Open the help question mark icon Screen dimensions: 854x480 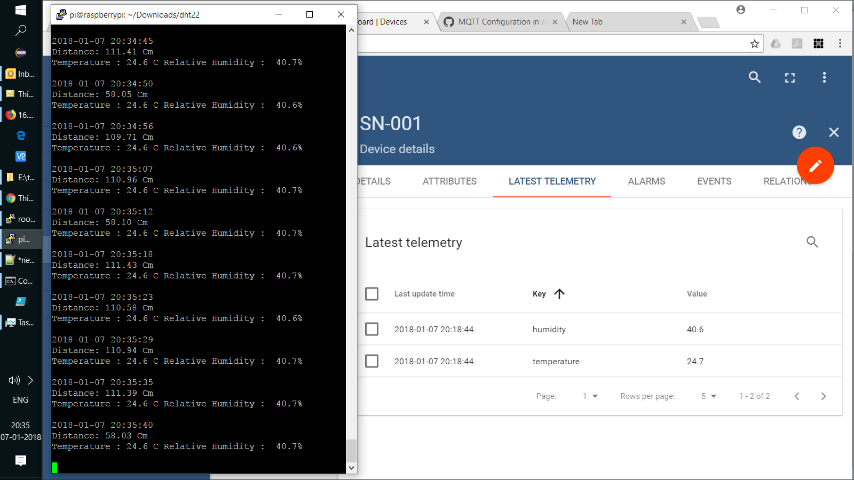tap(799, 132)
